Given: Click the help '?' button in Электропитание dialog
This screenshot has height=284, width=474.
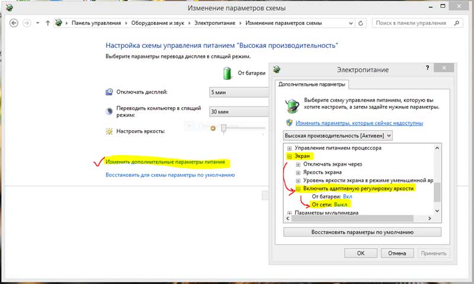Looking at the screenshot, I should 427,67.
